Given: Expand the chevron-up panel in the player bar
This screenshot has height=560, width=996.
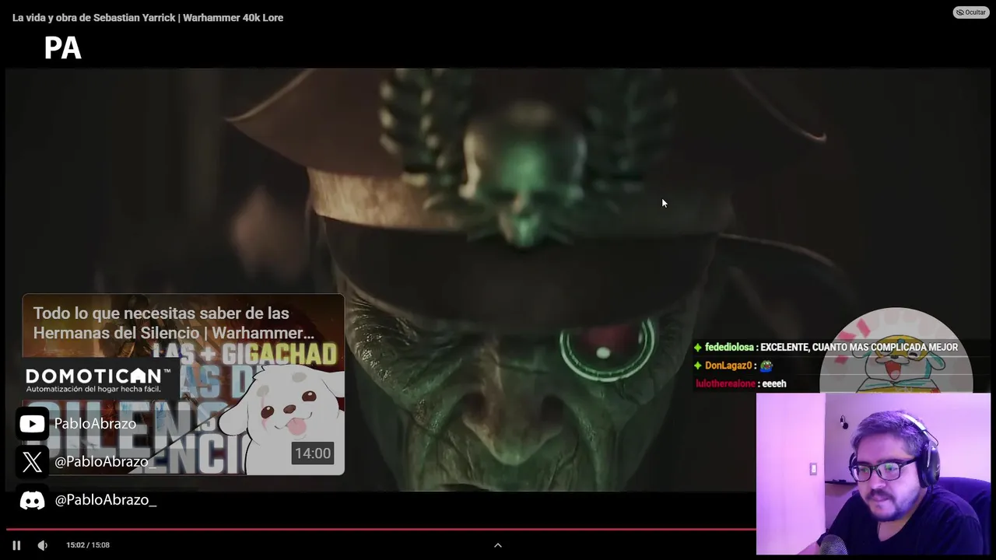Looking at the screenshot, I should [498, 545].
